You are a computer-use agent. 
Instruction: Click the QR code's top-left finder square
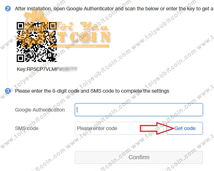(x=20, y=26)
